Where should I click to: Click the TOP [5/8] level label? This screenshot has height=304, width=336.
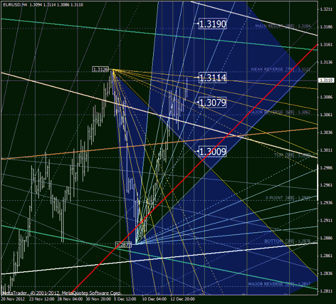[x=292, y=155]
